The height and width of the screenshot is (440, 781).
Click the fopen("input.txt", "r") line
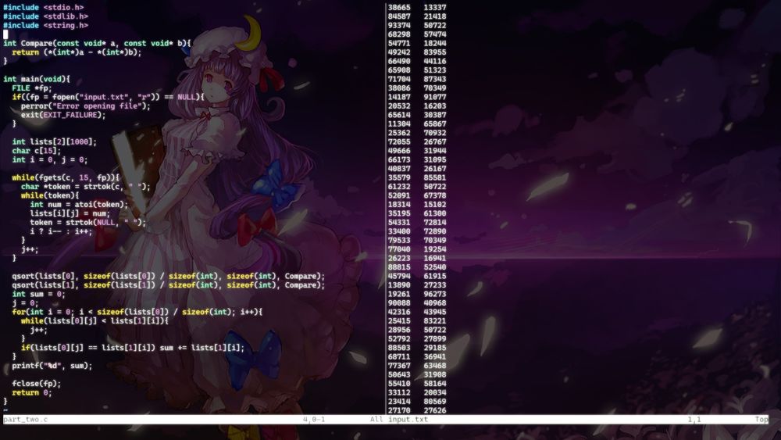tap(108, 97)
